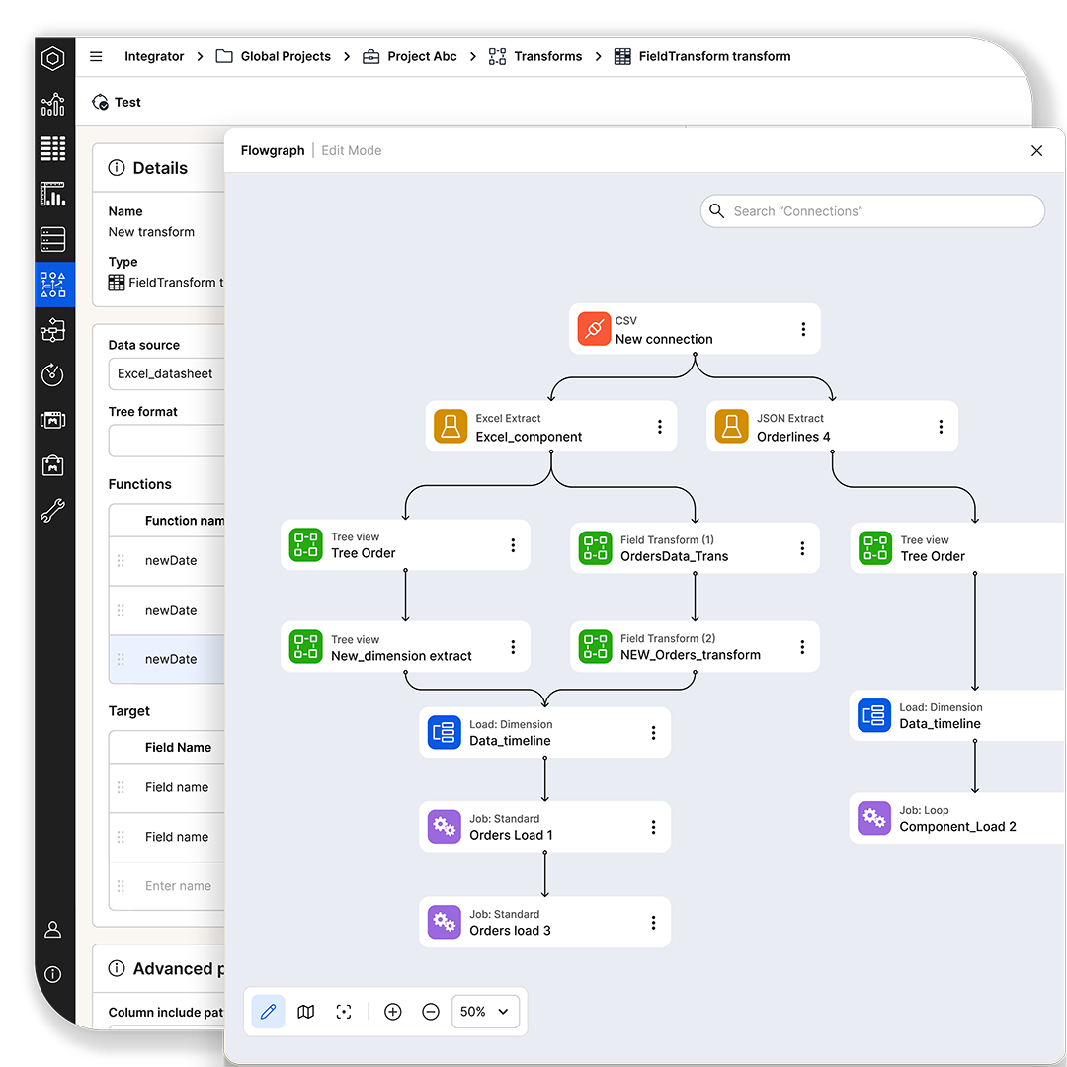
Task: Click the fit-to-view icon
Action: (x=343, y=1011)
